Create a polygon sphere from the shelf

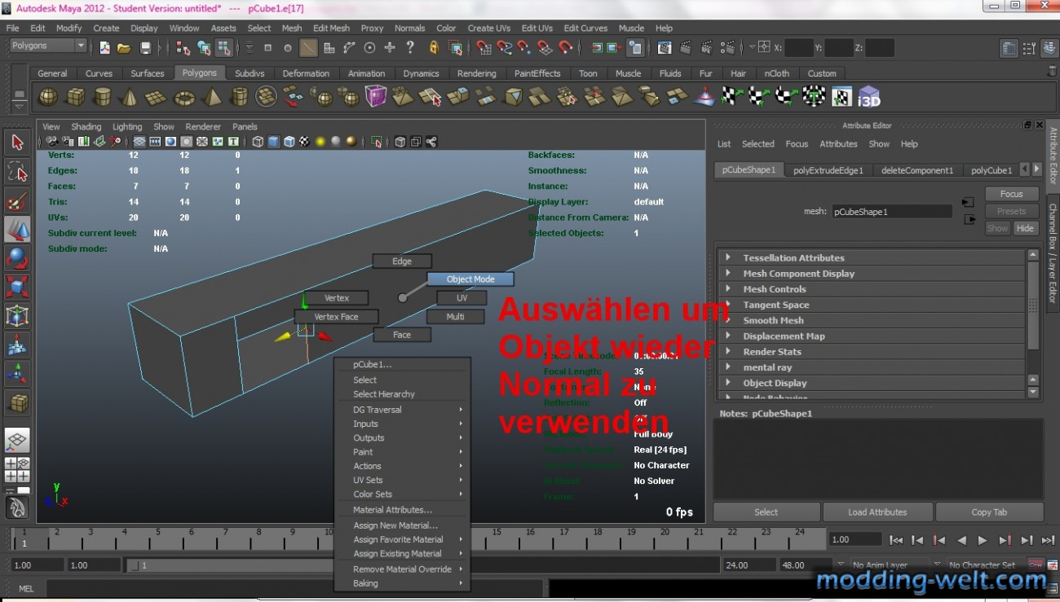[x=48, y=98]
